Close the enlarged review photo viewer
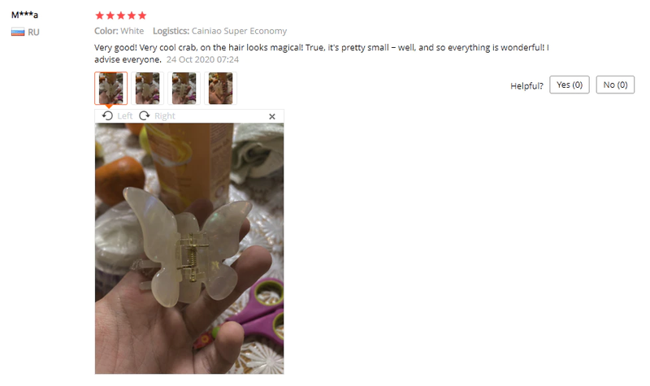The height and width of the screenshot is (386, 650). point(272,116)
